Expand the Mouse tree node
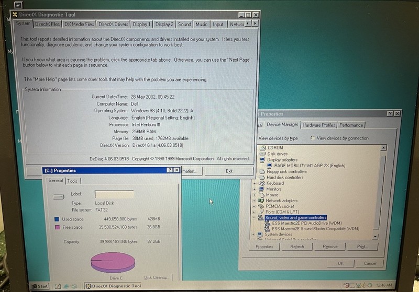This screenshot has height=292, width=419. pyautogui.click(x=255, y=195)
